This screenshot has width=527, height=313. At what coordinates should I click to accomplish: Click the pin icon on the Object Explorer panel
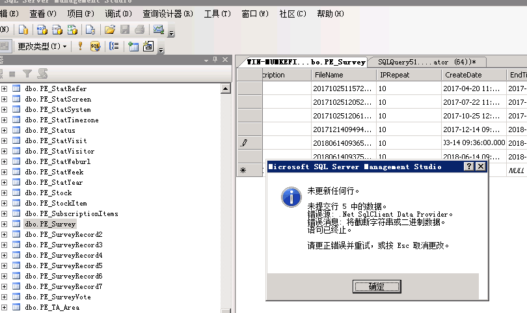point(216,60)
